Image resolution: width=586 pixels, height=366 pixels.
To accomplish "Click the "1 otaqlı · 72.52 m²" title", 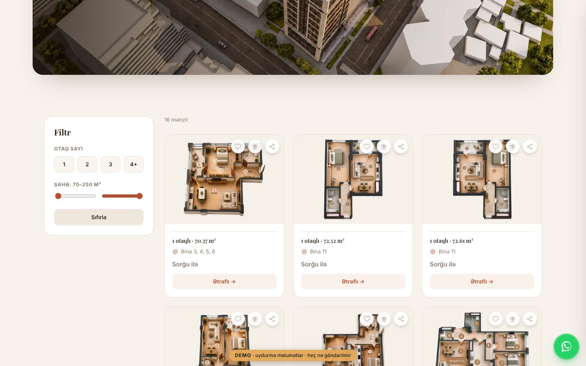I will pyautogui.click(x=323, y=241).
